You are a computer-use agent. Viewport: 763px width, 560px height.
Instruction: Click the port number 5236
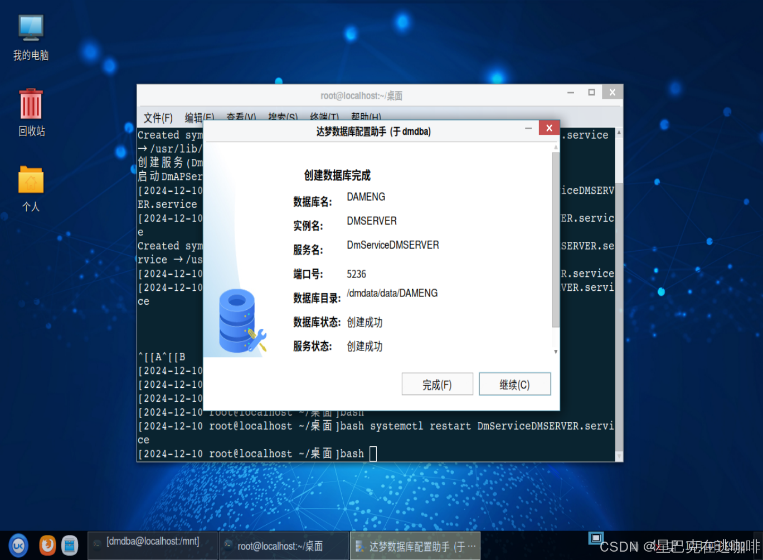pyautogui.click(x=357, y=274)
